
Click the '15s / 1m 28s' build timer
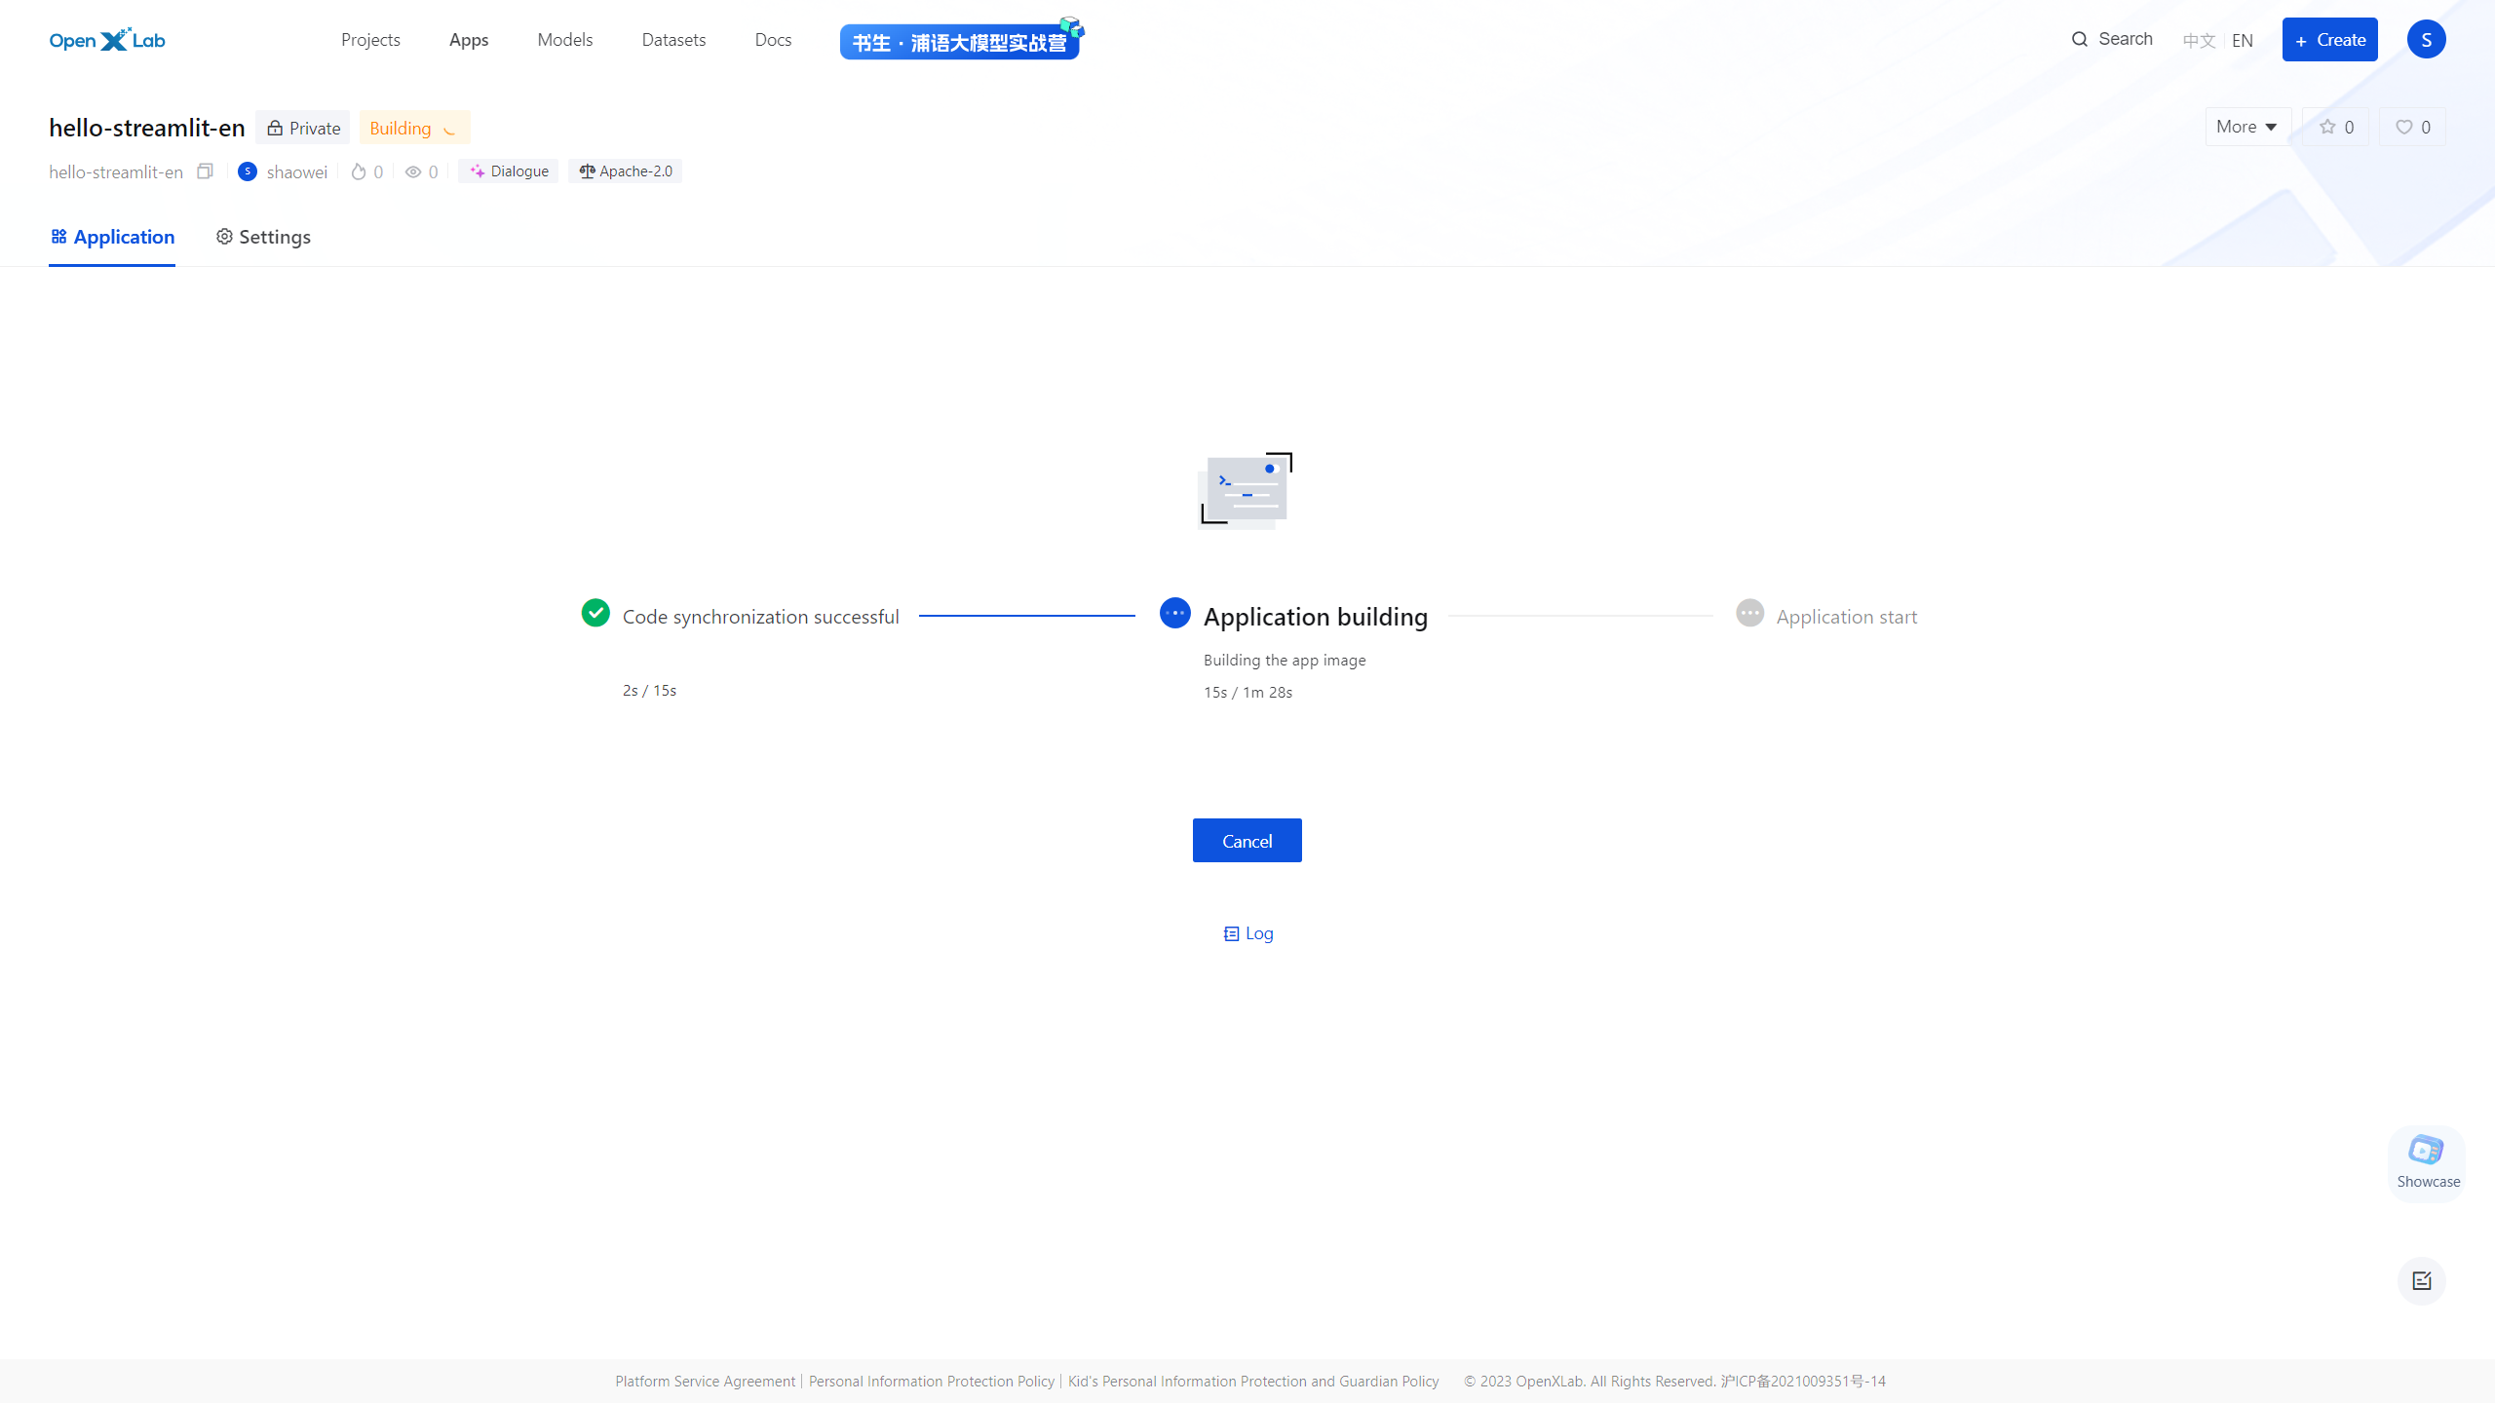pyautogui.click(x=1248, y=693)
